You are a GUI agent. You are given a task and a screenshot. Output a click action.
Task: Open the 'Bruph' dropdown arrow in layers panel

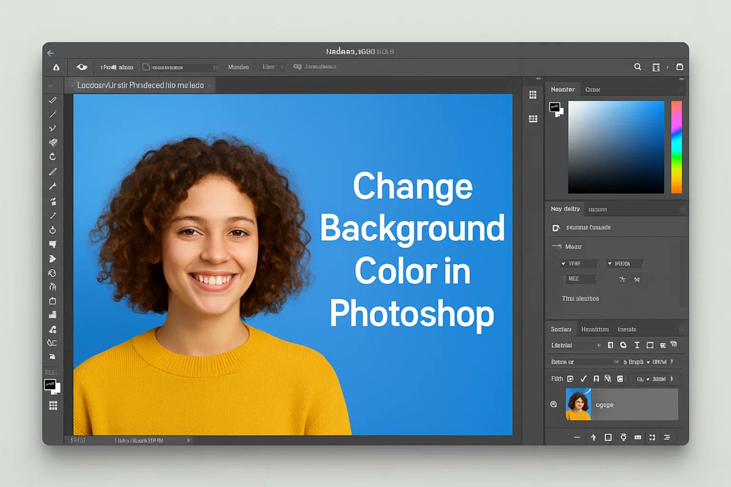pos(648,362)
